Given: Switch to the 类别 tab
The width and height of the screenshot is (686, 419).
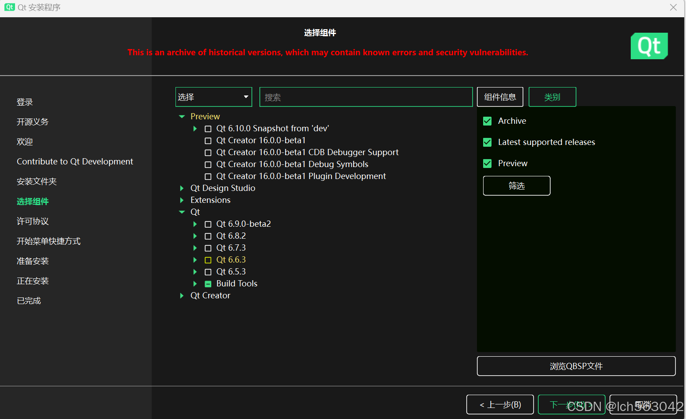Looking at the screenshot, I should pos(552,97).
